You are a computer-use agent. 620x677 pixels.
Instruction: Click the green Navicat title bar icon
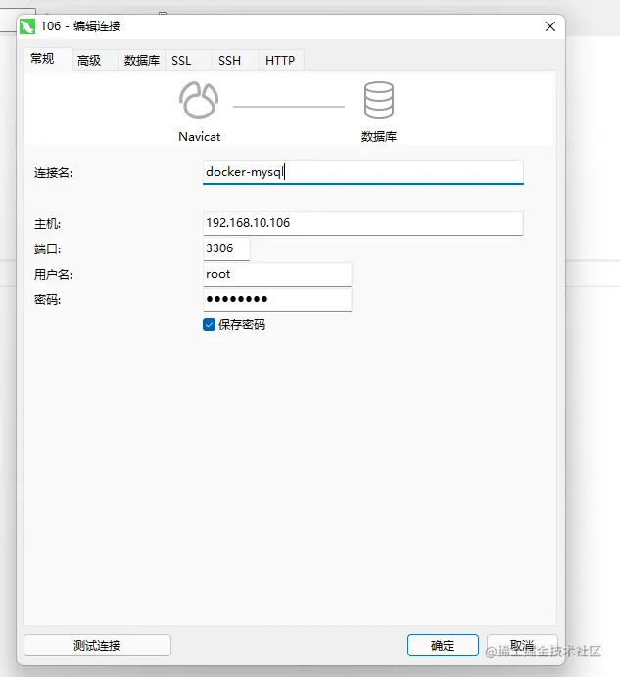27,26
